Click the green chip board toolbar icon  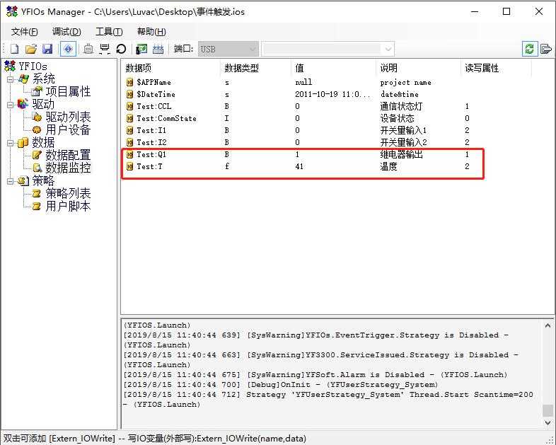pyautogui.click(x=141, y=49)
